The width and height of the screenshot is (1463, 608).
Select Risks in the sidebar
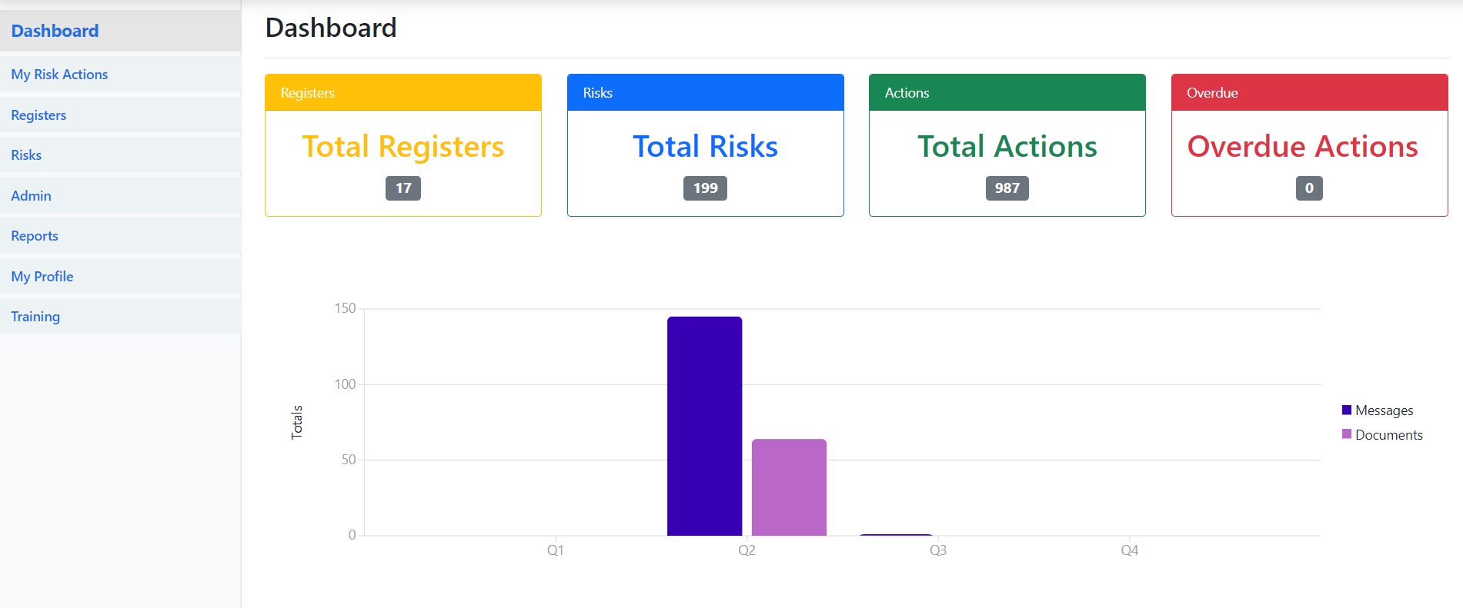tap(26, 155)
